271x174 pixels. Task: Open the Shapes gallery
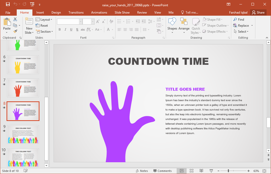click(x=172, y=26)
